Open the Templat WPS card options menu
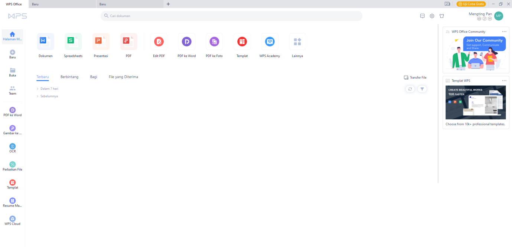The height and width of the screenshot is (247, 512). pyautogui.click(x=504, y=80)
